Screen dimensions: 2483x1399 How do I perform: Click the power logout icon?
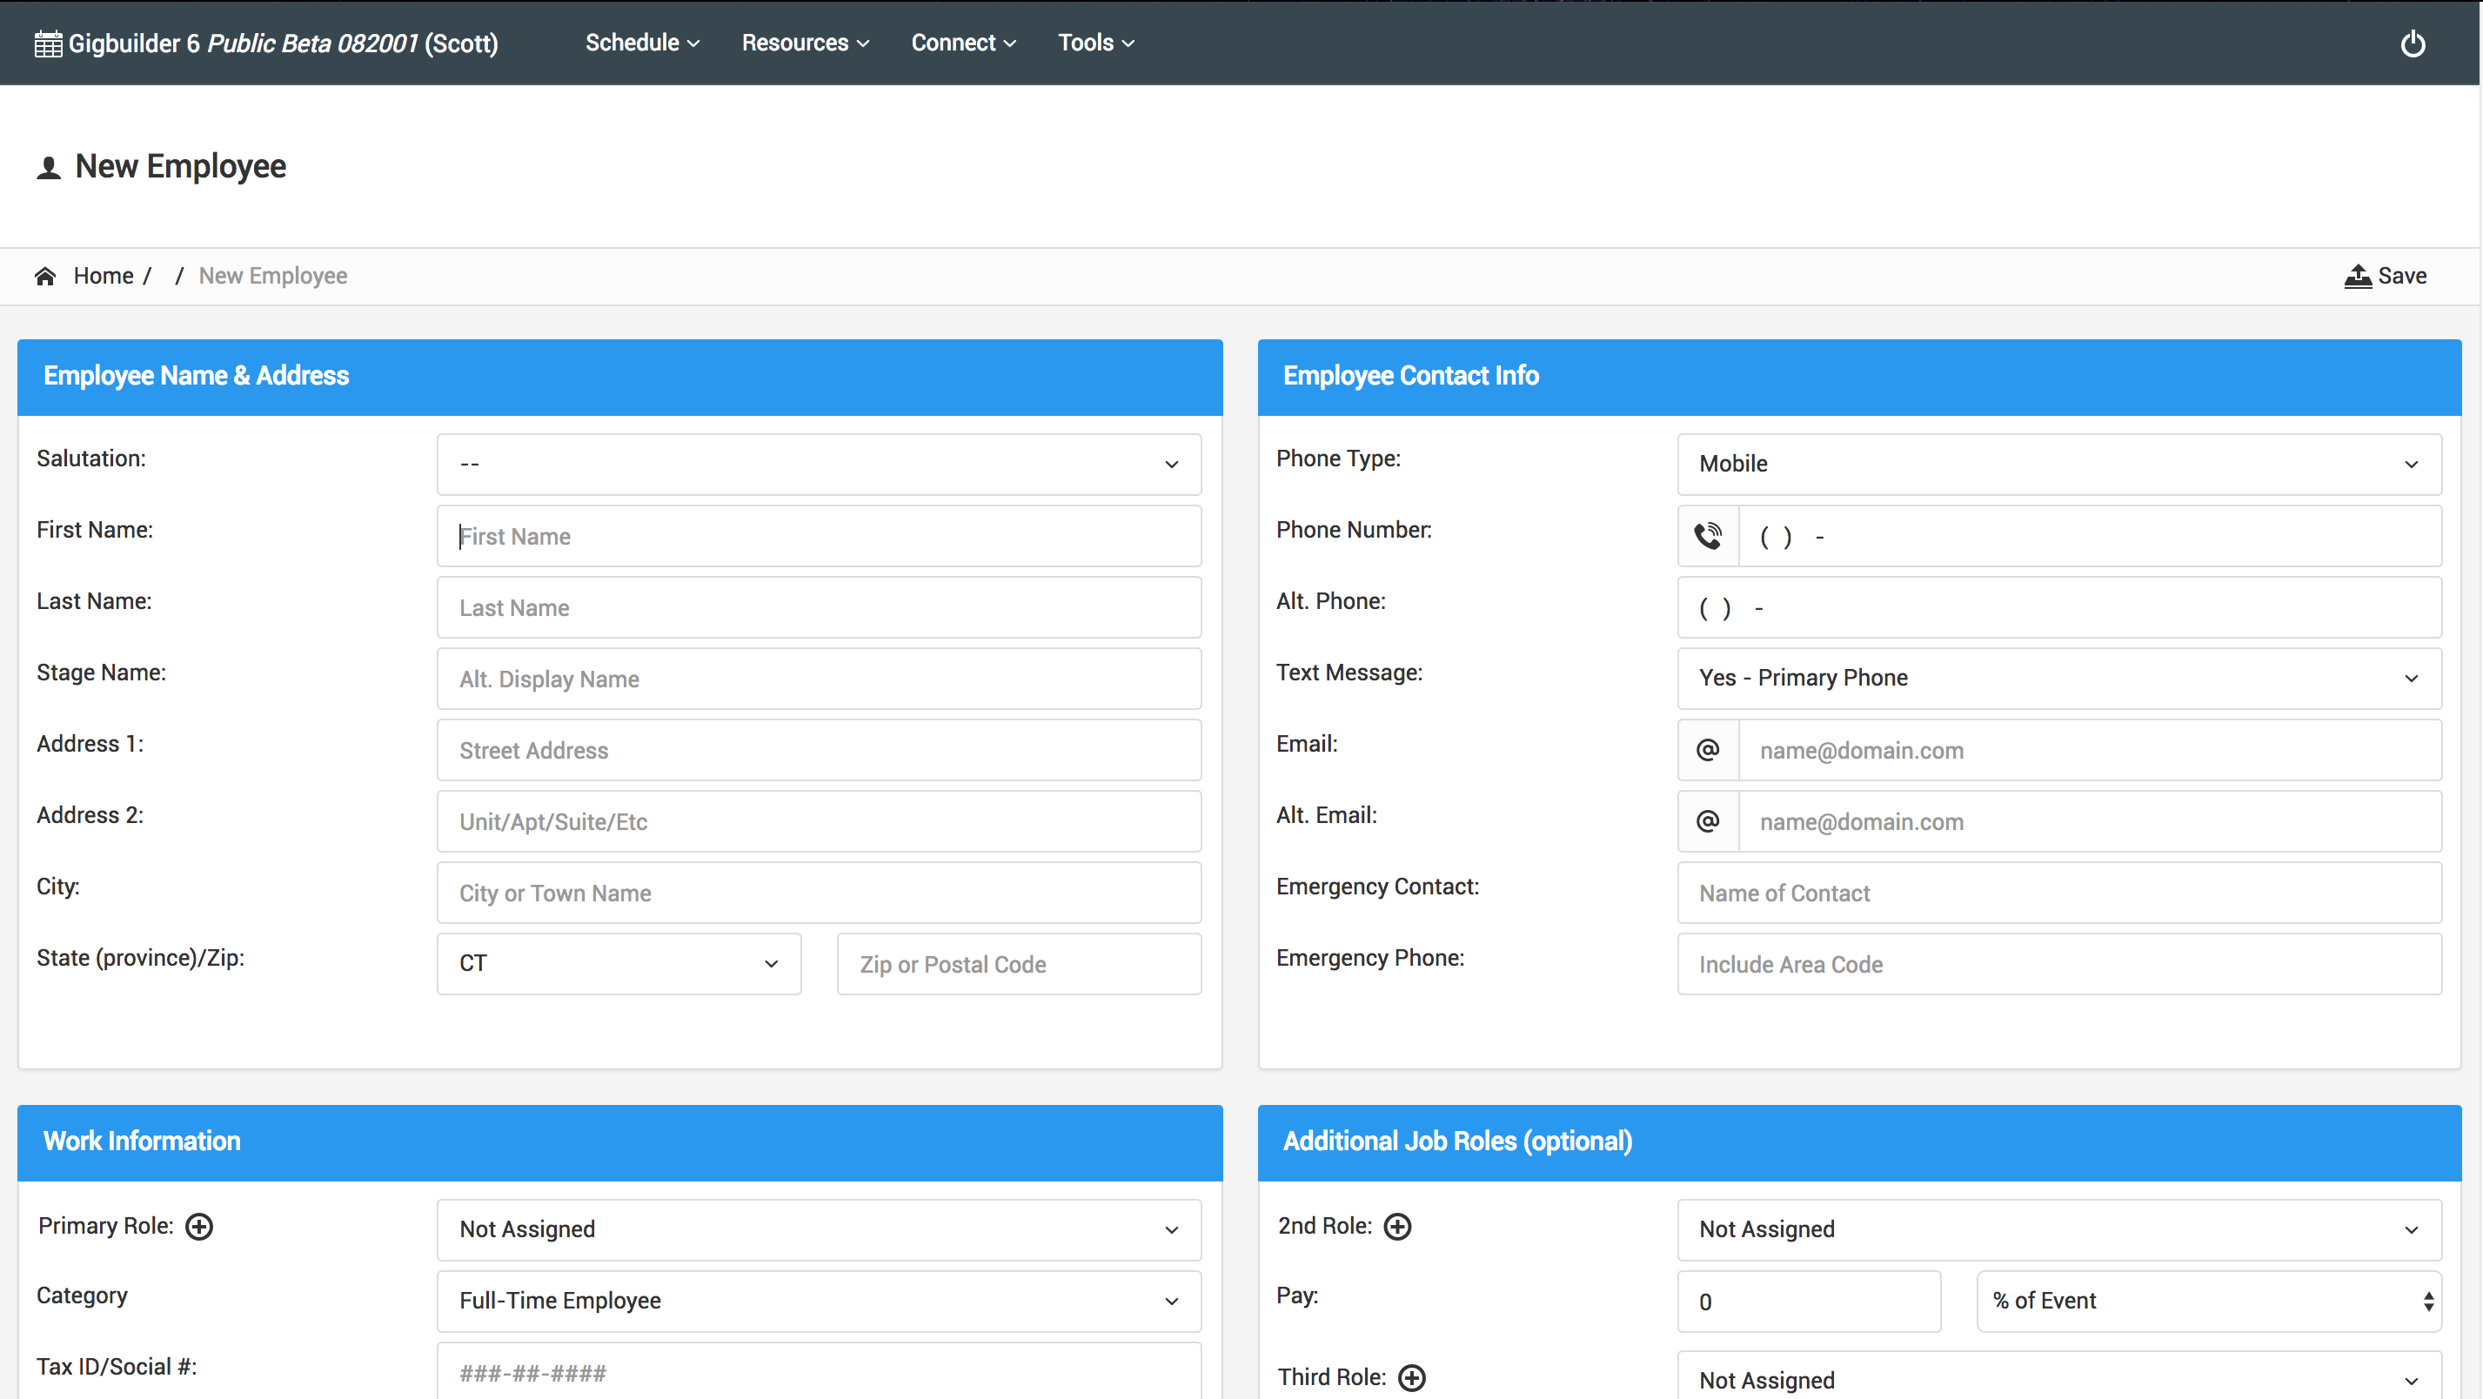(x=2412, y=44)
